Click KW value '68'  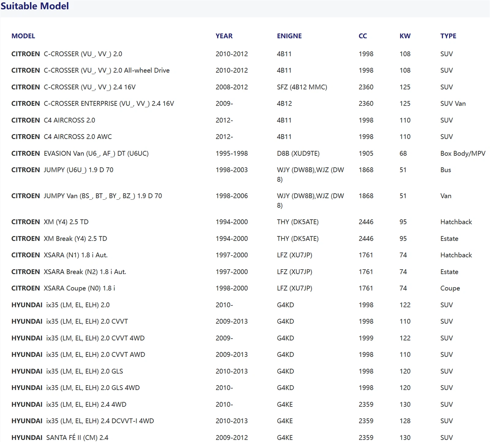point(403,153)
